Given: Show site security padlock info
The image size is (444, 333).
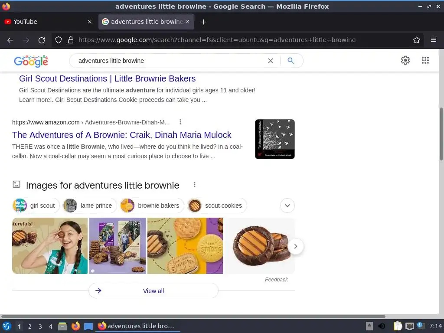Looking at the screenshot, I should coord(71,40).
